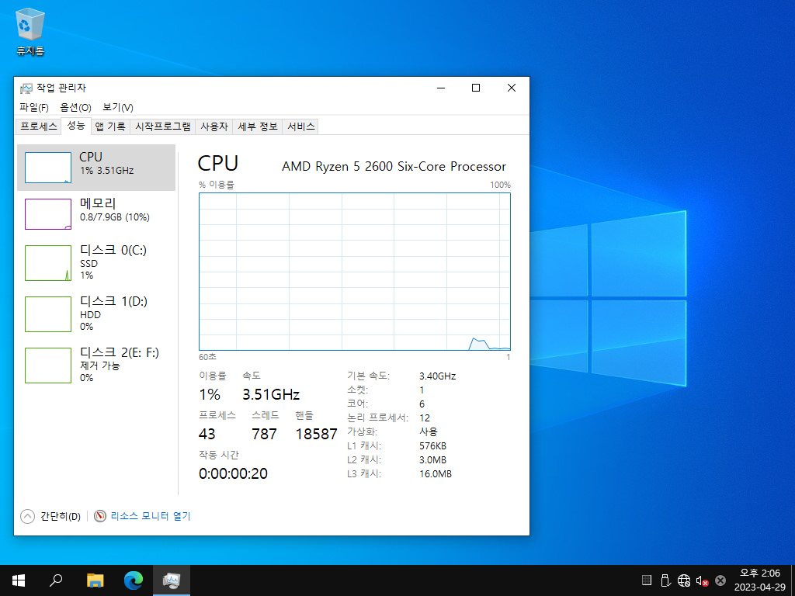Select the 디스크 1(D:) graph thumbnail

tap(48, 314)
